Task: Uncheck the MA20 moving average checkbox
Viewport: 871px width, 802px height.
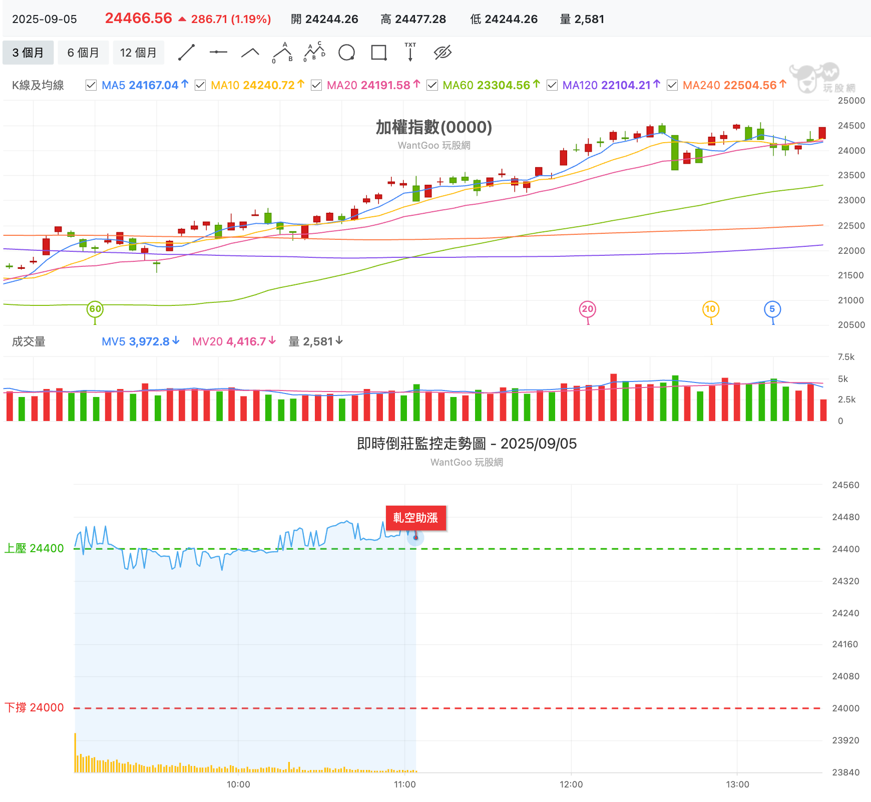Action: pyautogui.click(x=316, y=85)
